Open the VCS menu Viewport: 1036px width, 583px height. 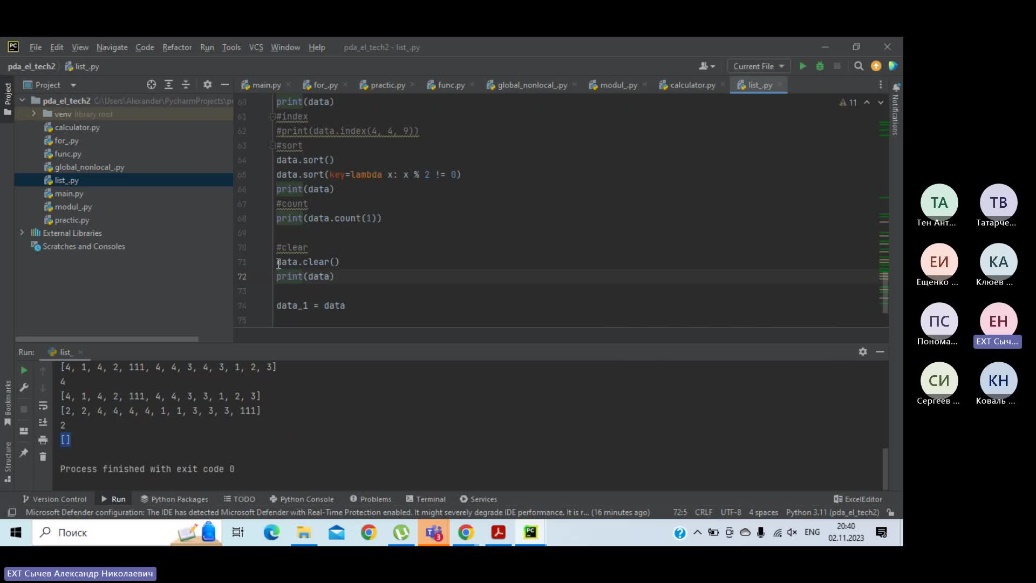pyautogui.click(x=256, y=48)
